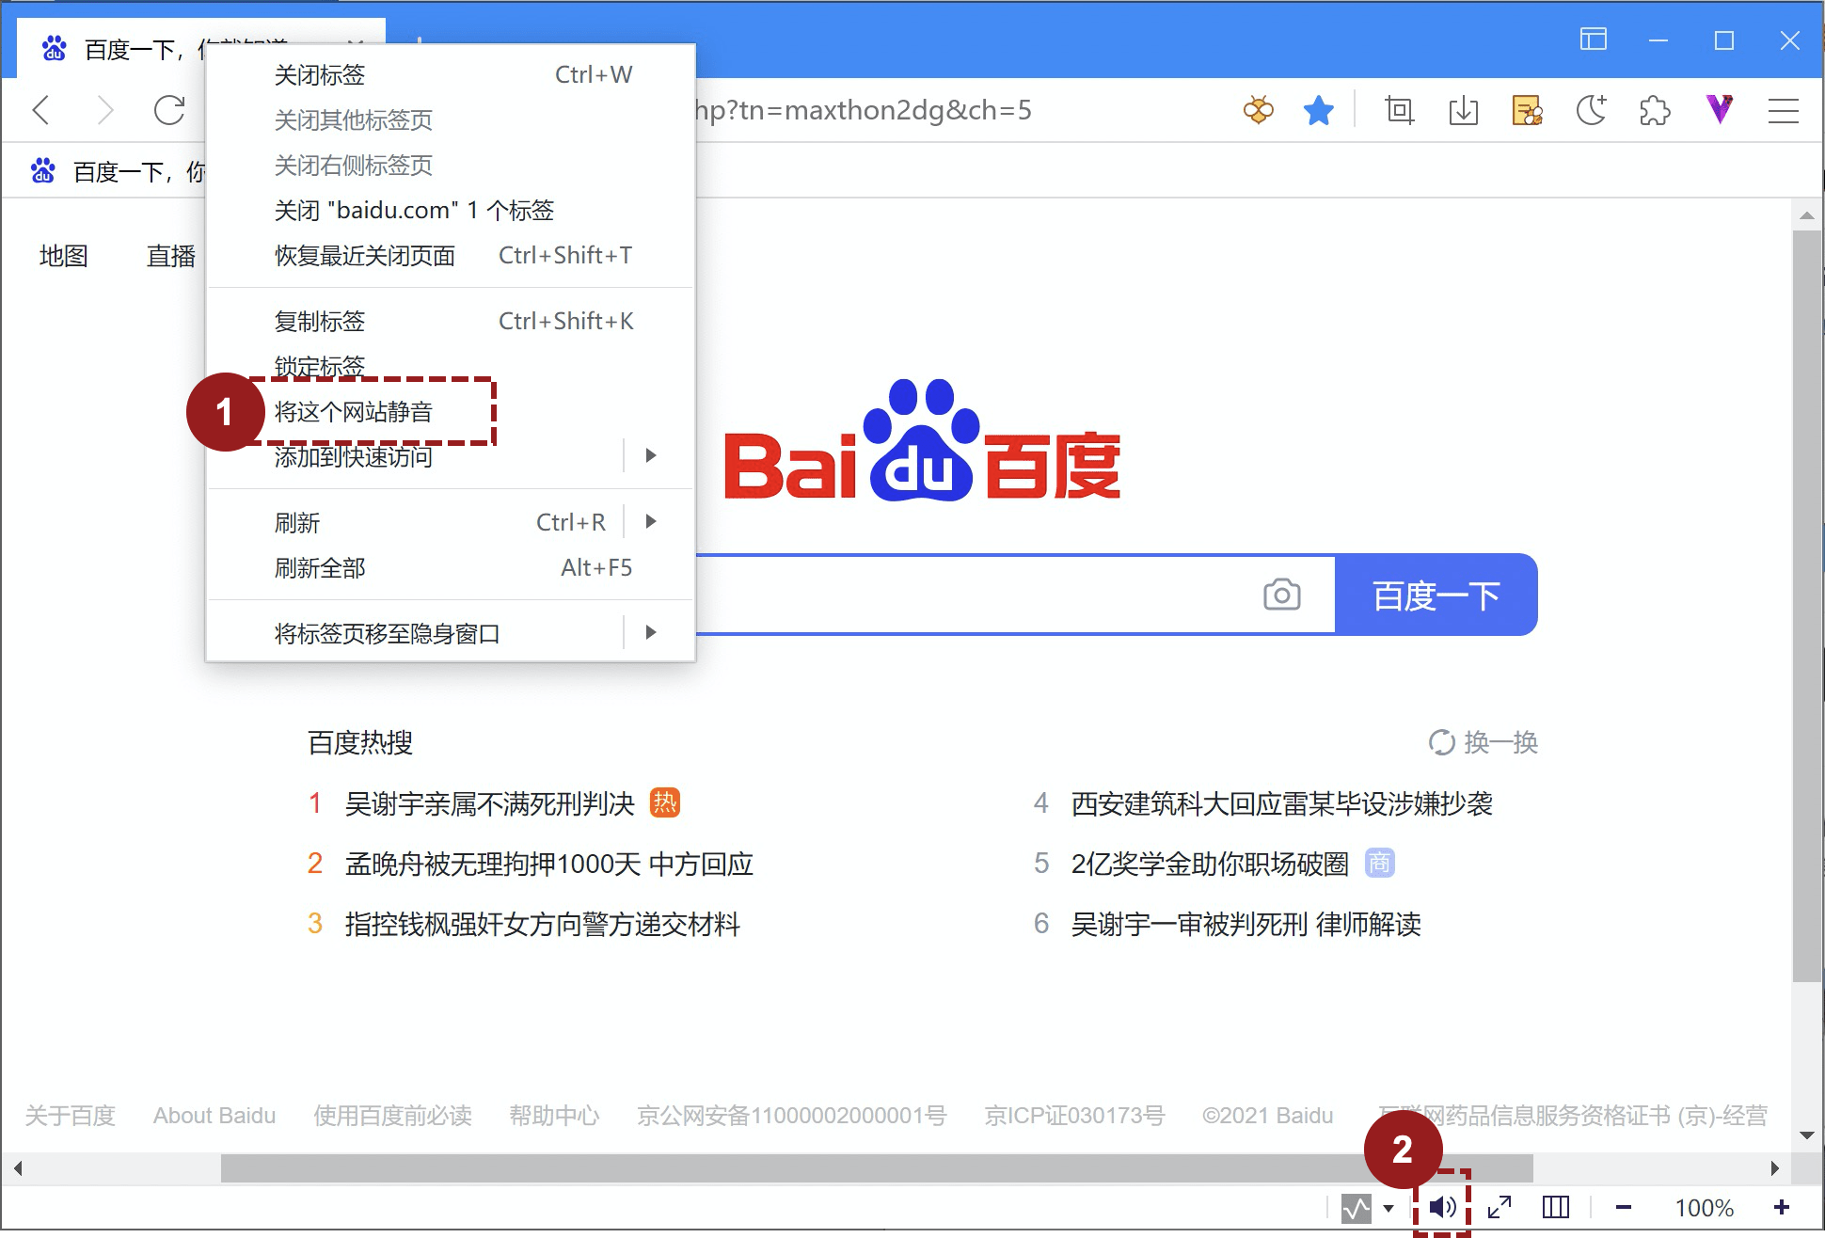Choose 关闭 "baidu.com" 1 个标签

click(450, 211)
